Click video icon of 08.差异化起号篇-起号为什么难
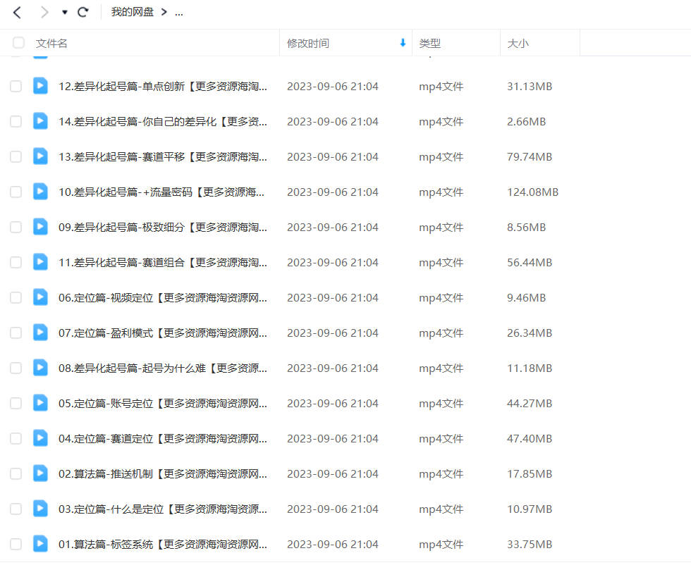 click(x=40, y=367)
